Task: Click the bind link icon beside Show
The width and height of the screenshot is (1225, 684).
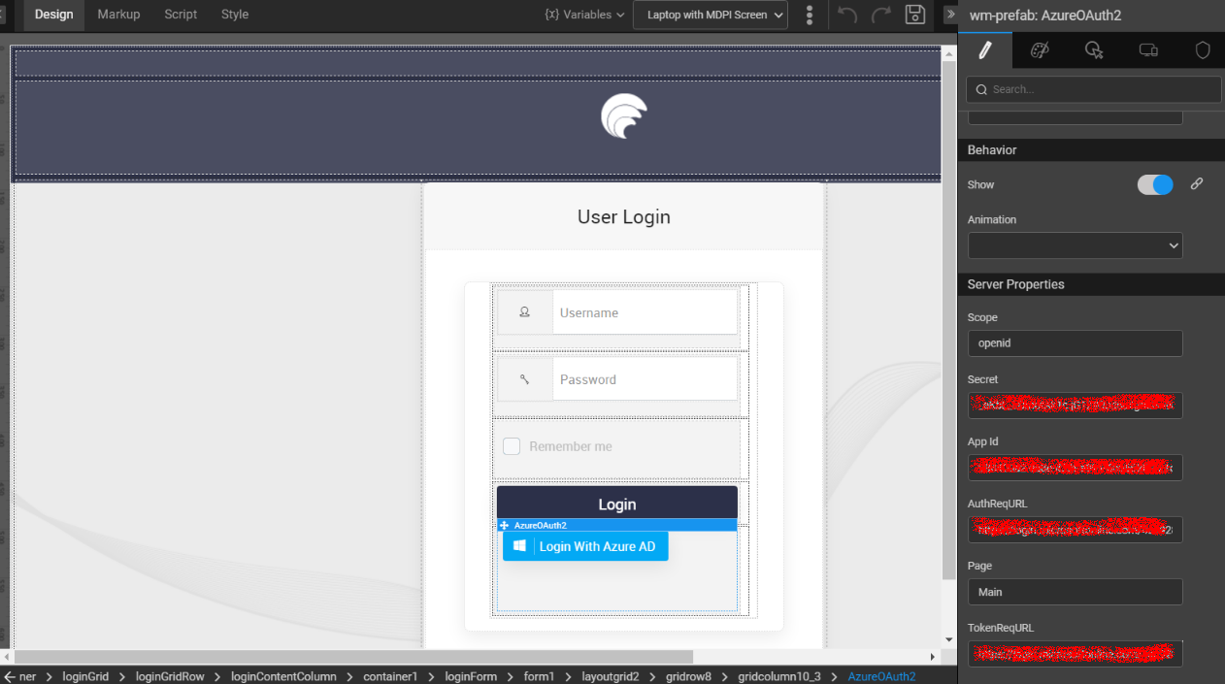Action: (x=1197, y=183)
